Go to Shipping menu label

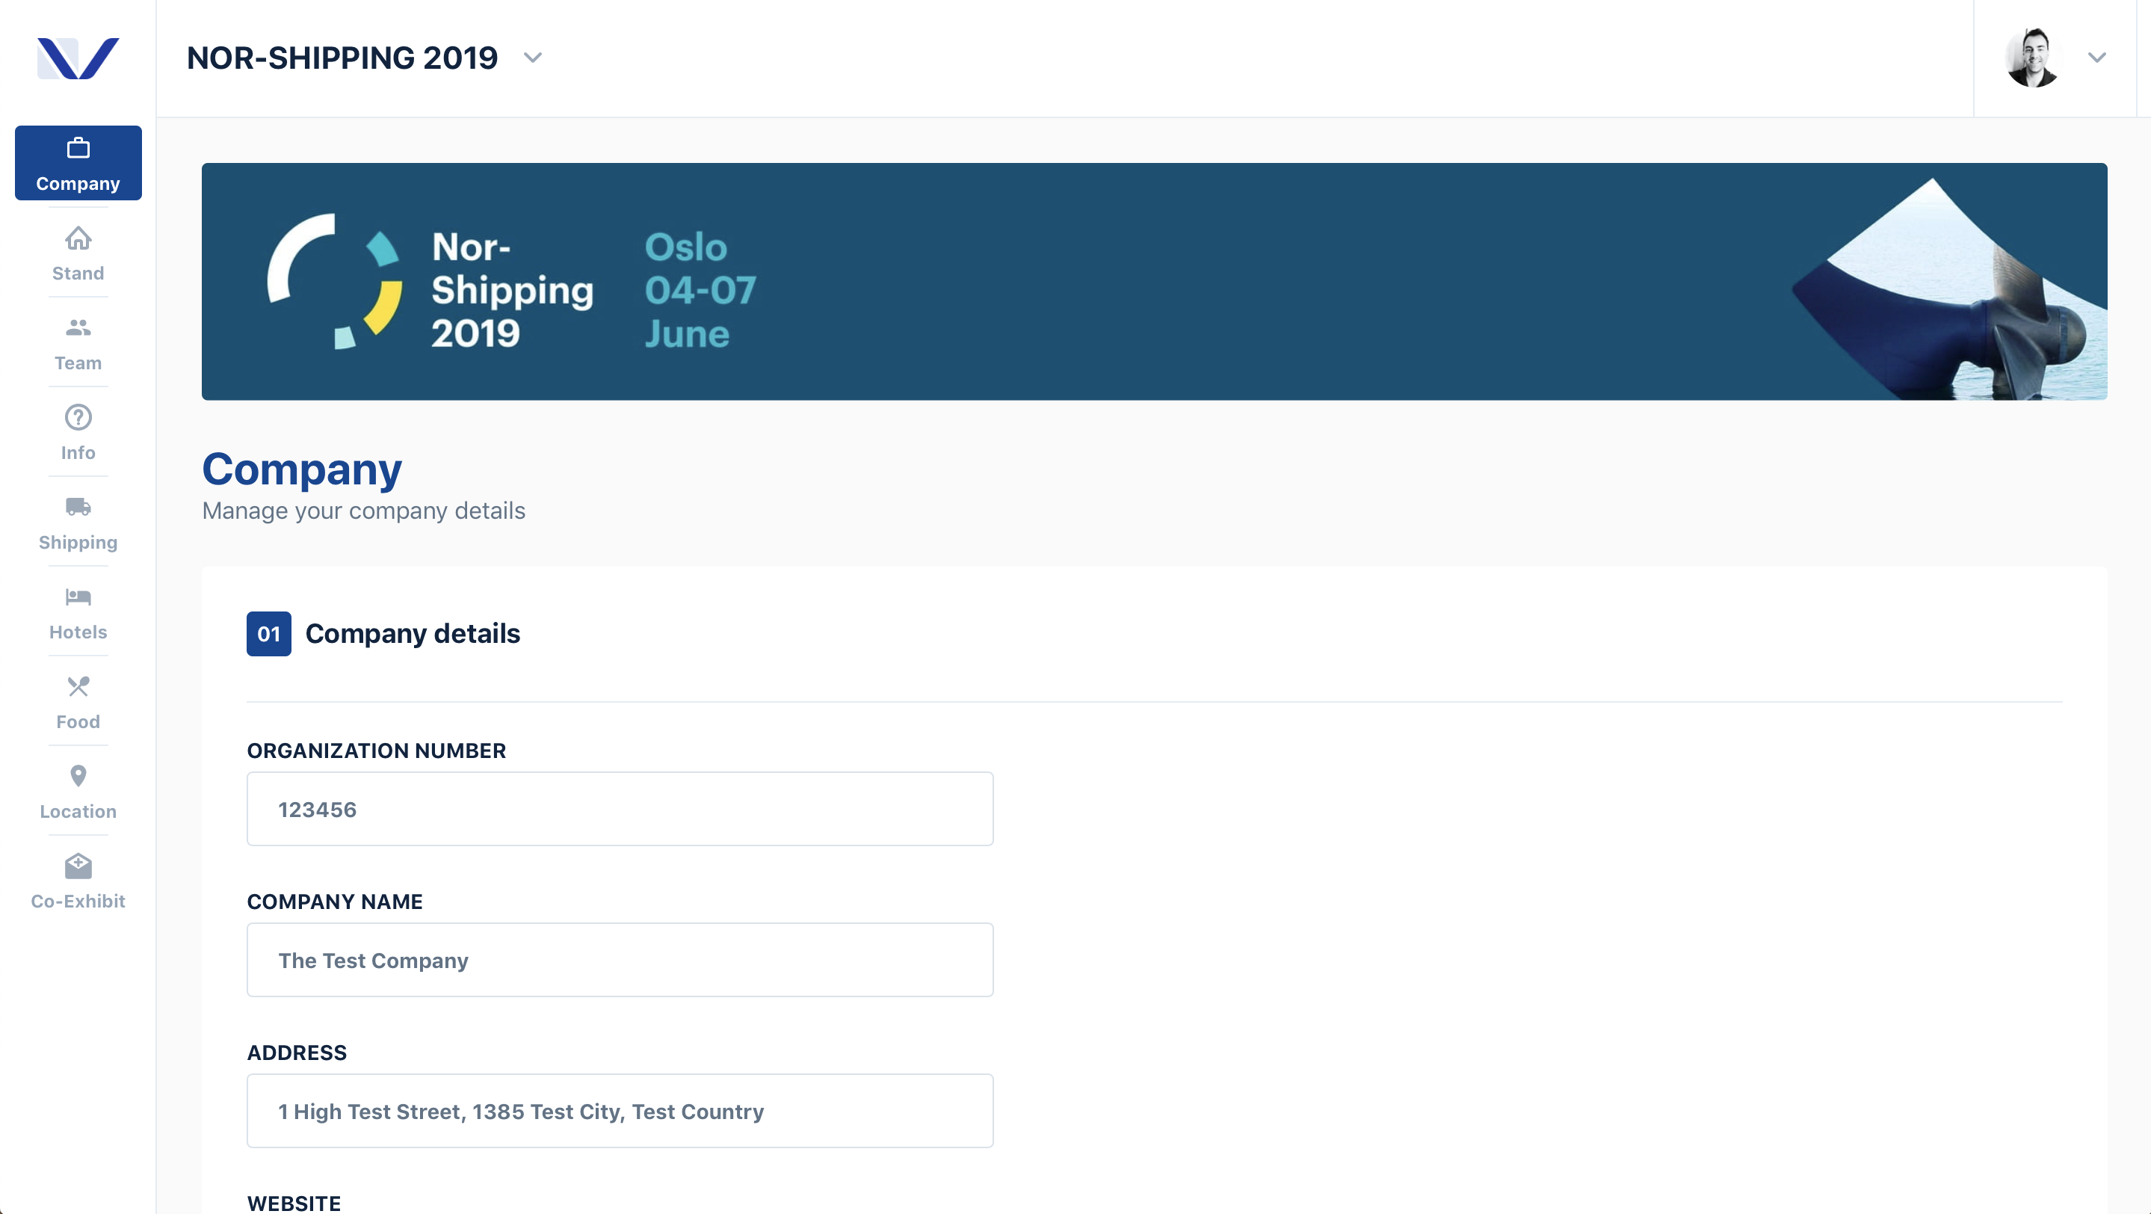point(78,543)
